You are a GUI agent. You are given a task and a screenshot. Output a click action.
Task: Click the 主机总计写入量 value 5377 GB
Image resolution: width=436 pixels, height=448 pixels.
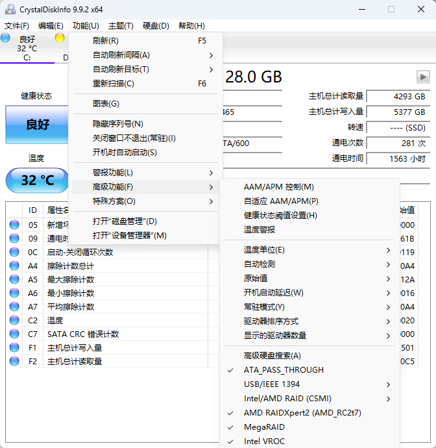click(x=398, y=112)
